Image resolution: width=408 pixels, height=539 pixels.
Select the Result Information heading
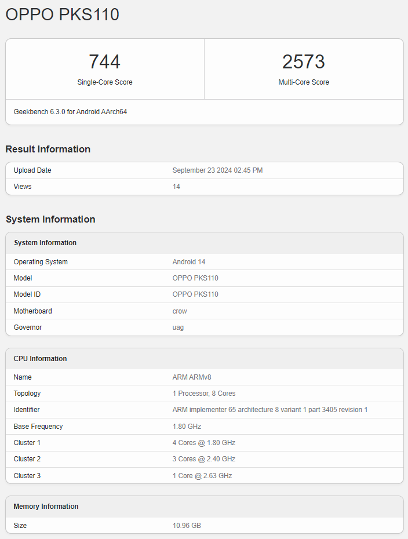48,149
